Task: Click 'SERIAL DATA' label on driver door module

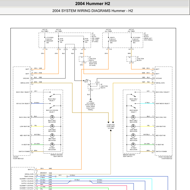Action: point(25,83)
